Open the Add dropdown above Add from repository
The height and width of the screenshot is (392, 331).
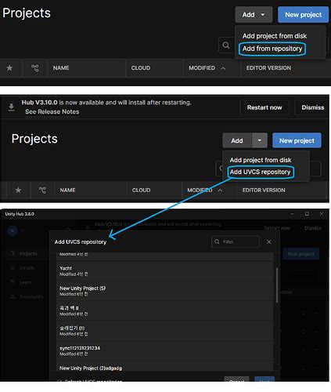tap(254, 15)
